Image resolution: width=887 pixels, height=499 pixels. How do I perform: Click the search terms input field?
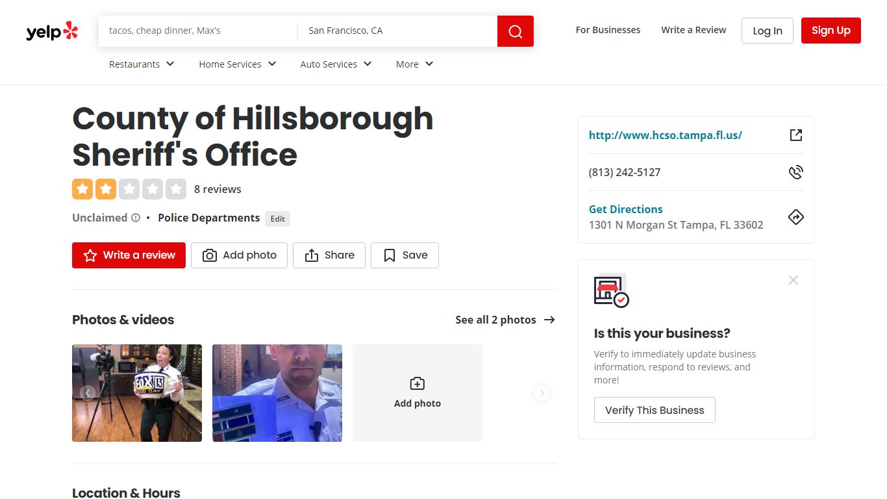198,31
